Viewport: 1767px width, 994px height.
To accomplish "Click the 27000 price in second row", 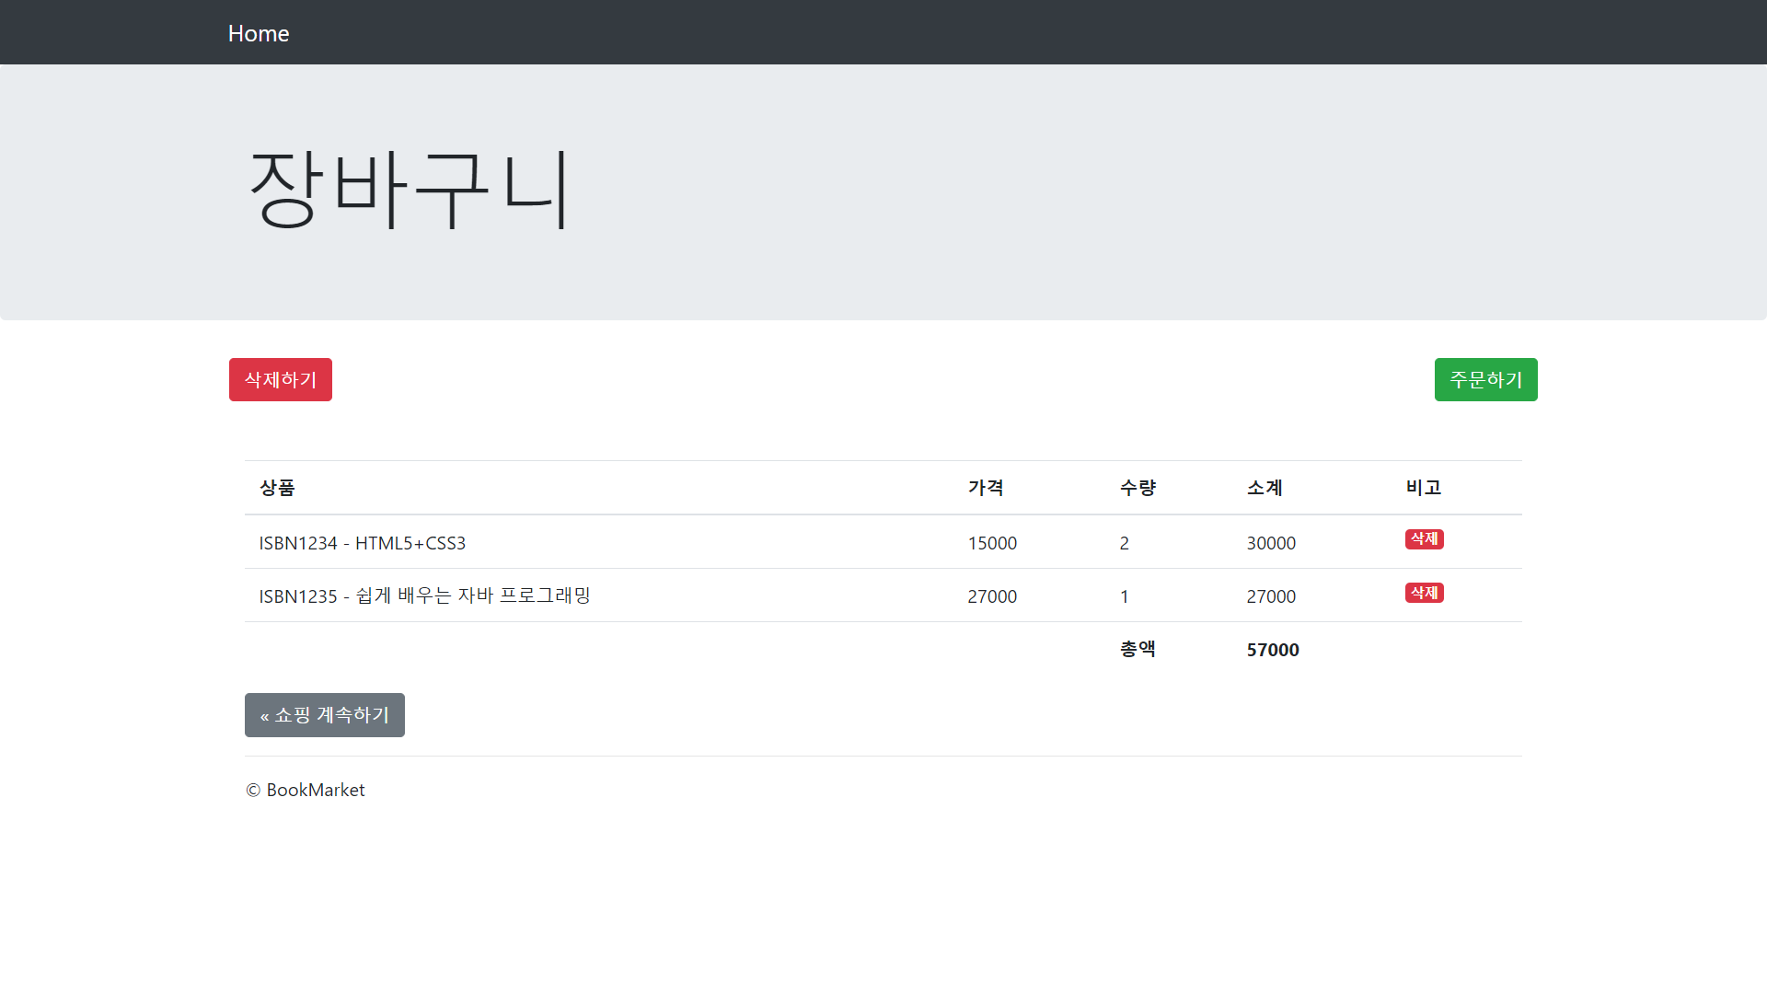I will coord(992,596).
